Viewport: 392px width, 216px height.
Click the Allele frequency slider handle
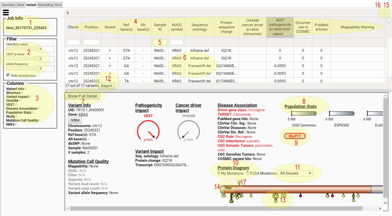pyautogui.click(x=37, y=68)
